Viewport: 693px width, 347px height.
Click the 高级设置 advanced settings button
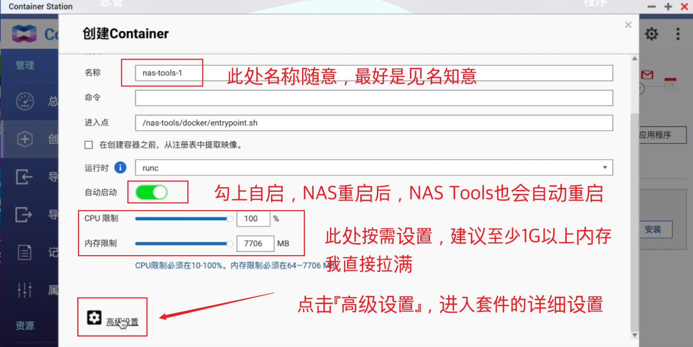pyautogui.click(x=112, y=317)
